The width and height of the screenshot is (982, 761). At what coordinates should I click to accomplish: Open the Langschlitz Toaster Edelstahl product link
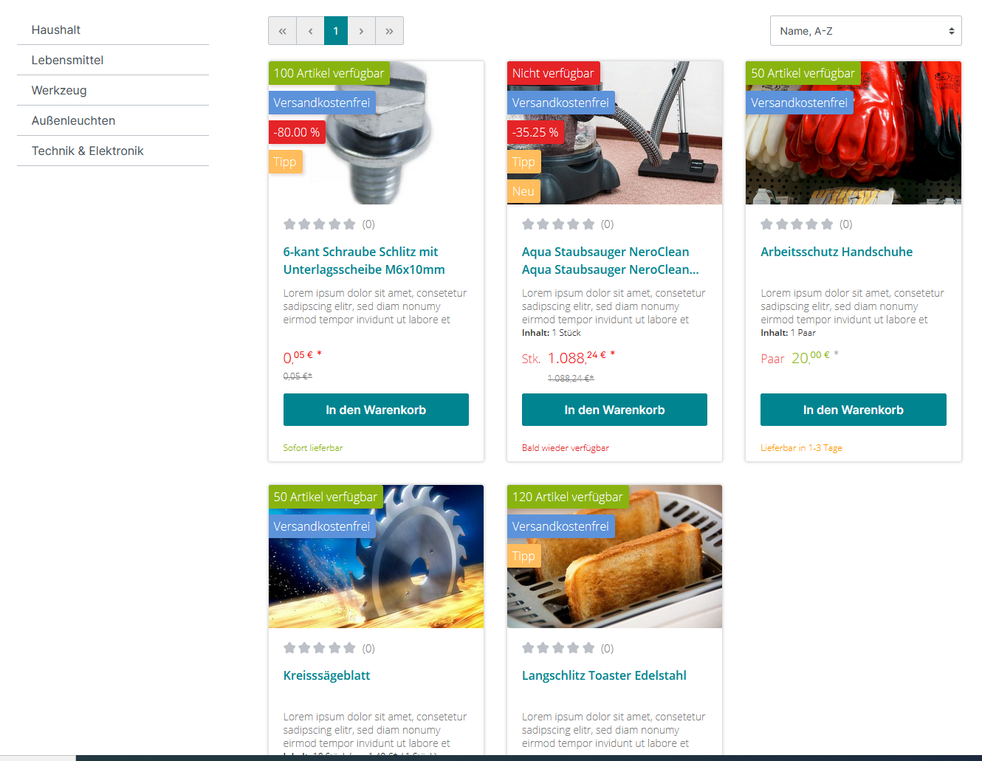(x=603, y=675)
